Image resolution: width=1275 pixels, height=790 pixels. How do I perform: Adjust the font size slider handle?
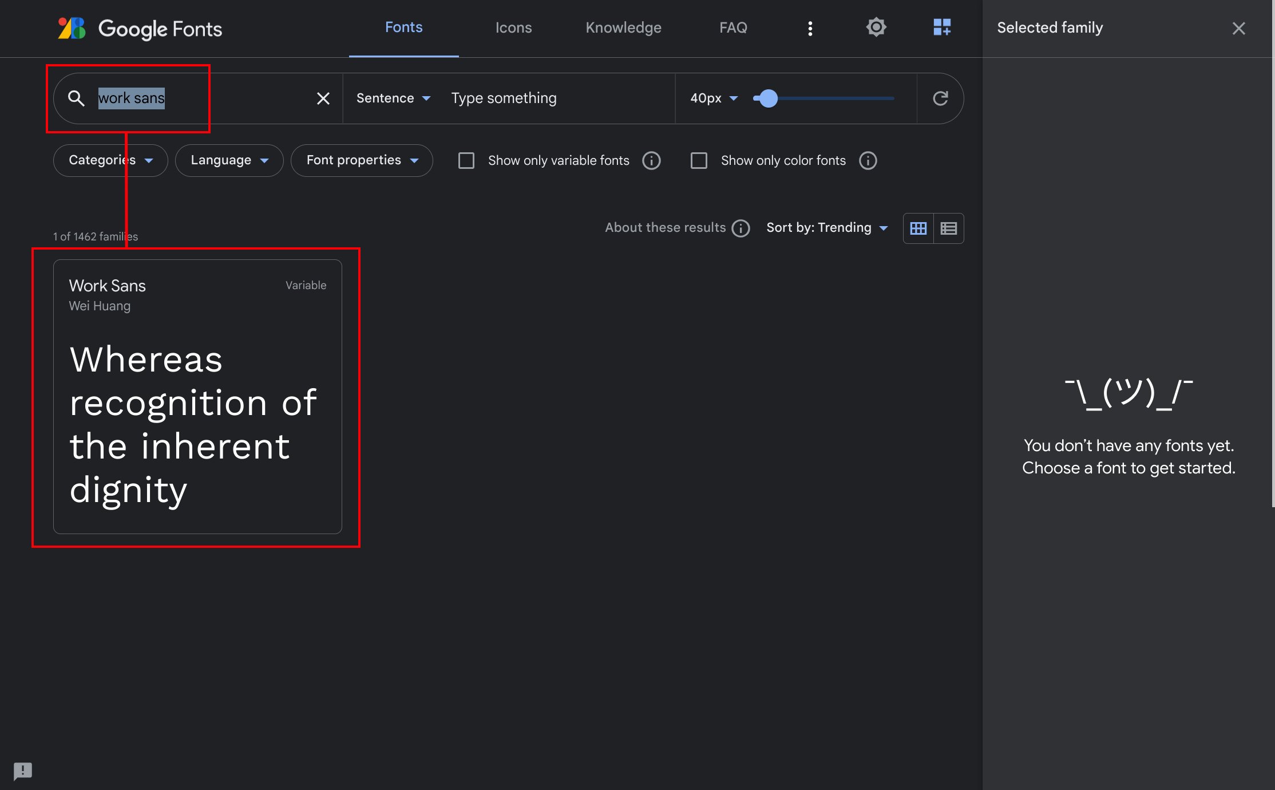(x=768, y=98)
